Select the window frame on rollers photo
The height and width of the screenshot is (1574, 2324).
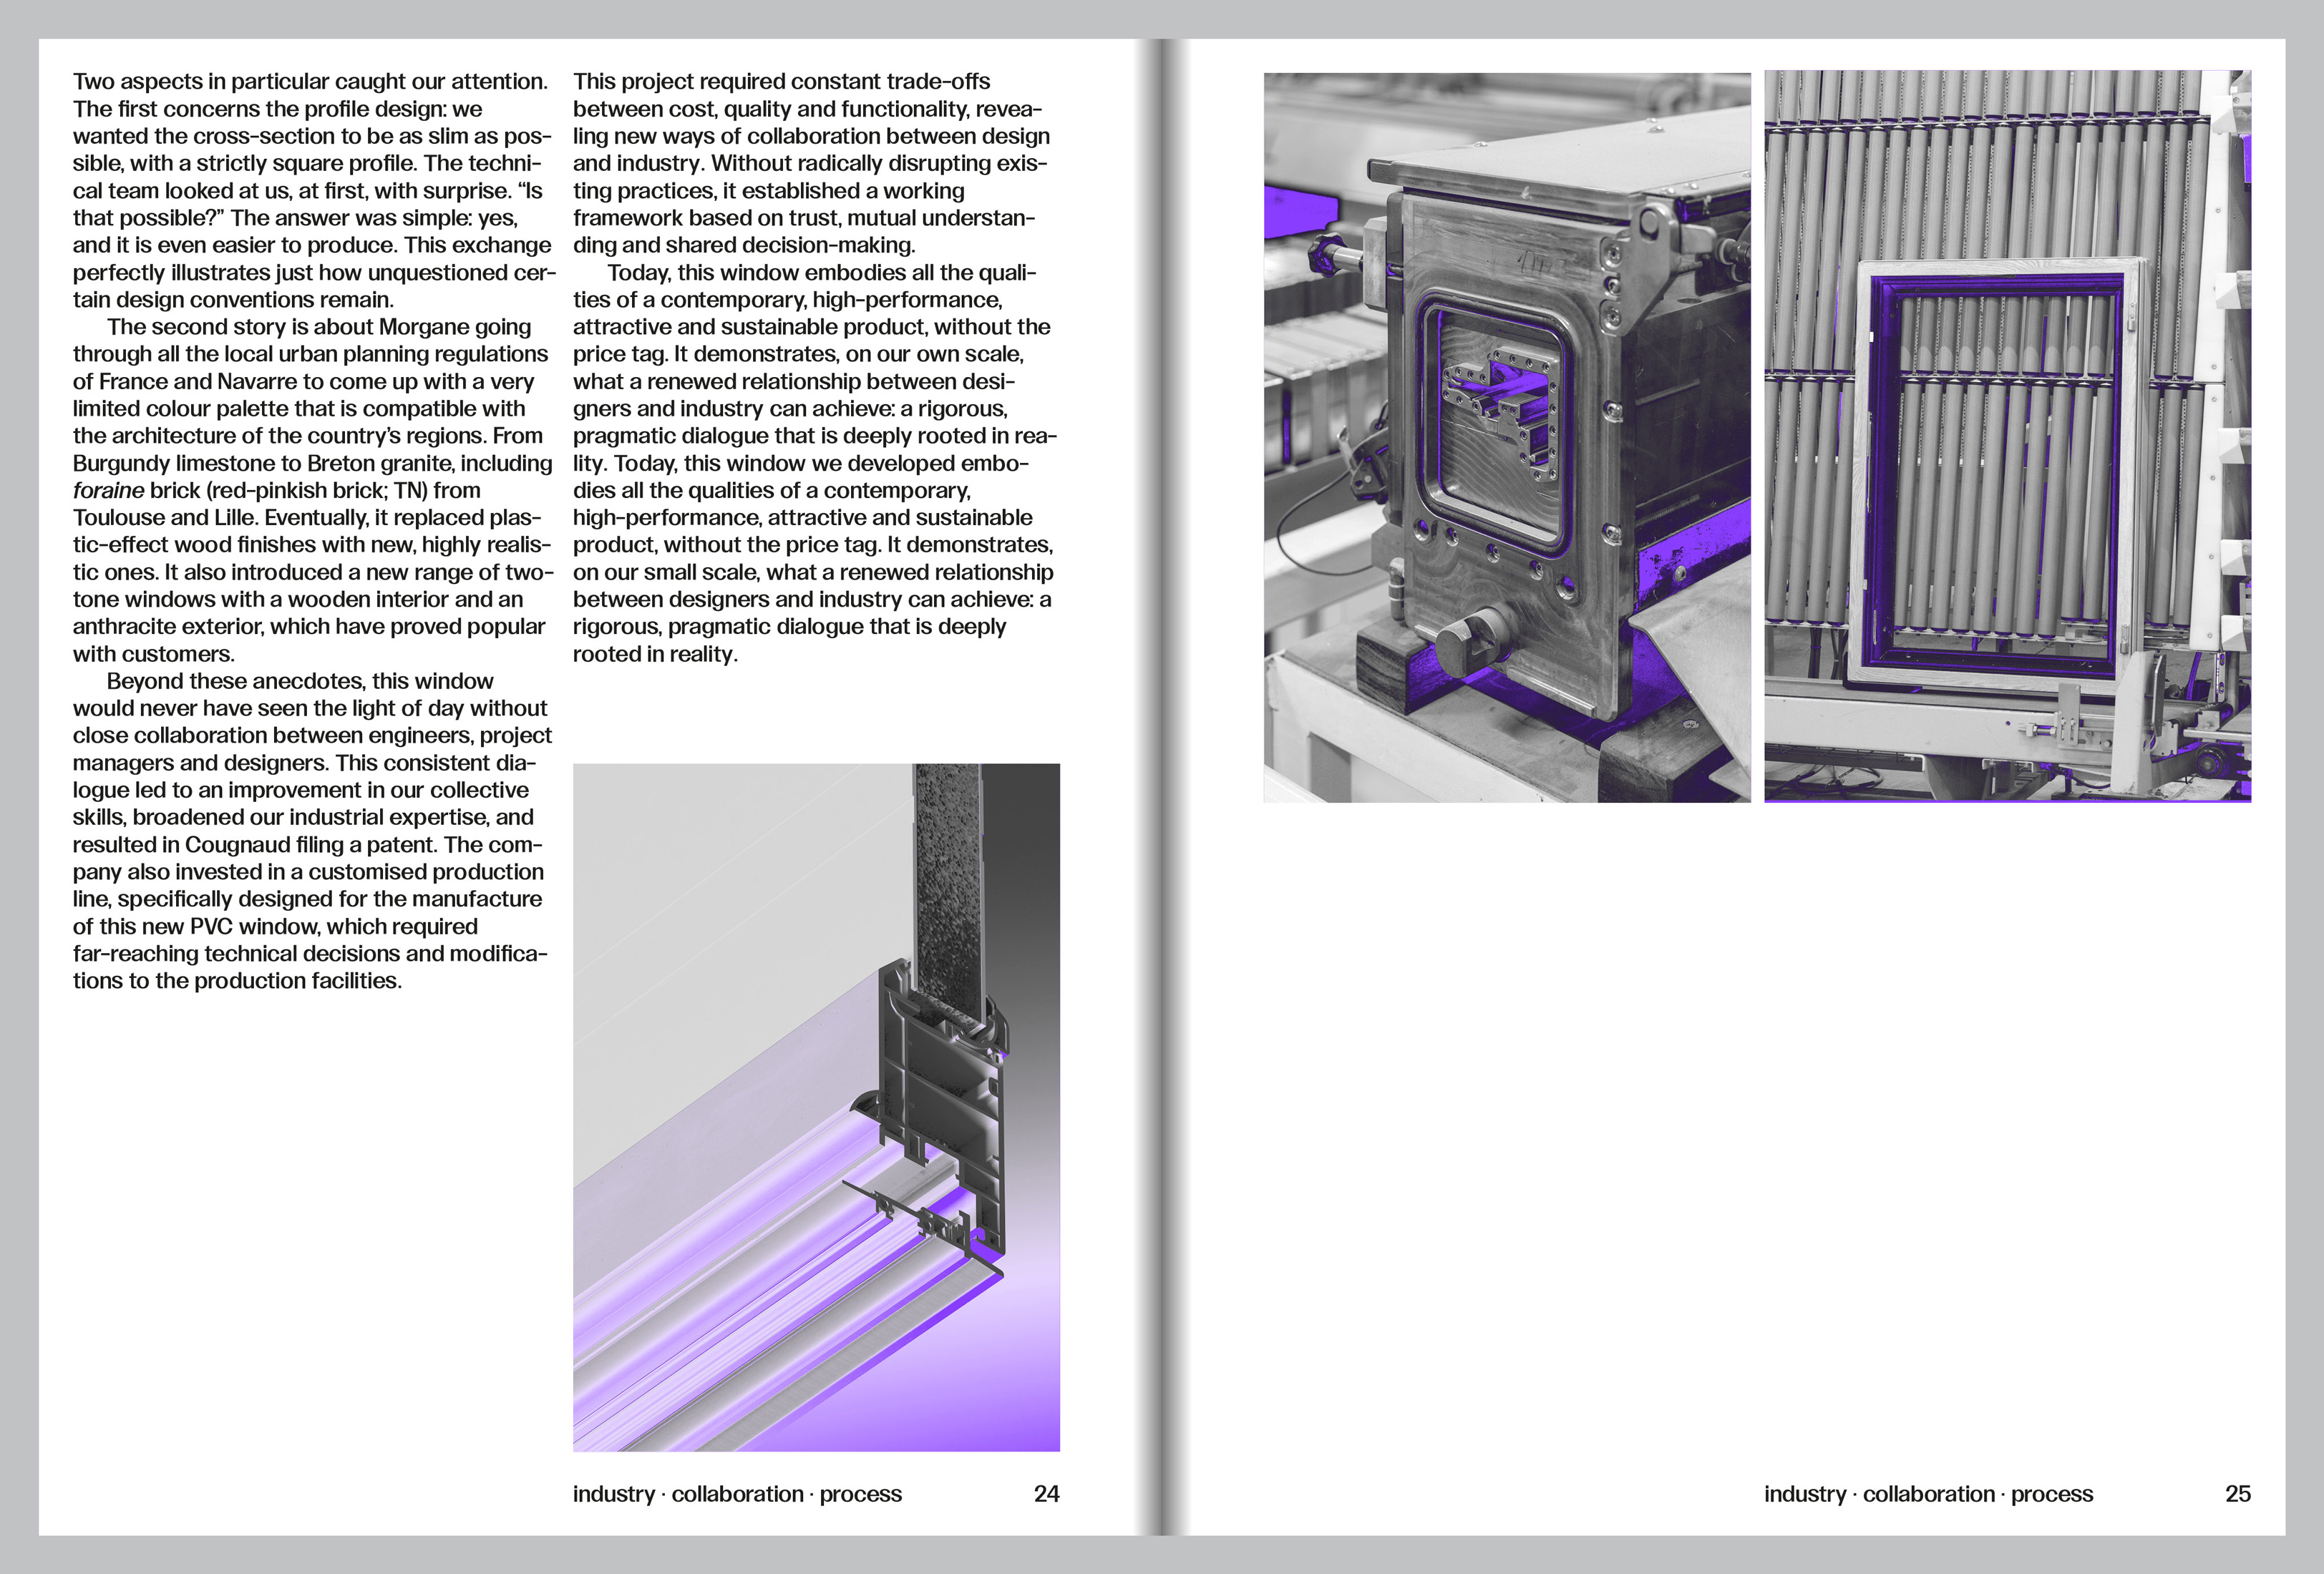click(2006, 436)
